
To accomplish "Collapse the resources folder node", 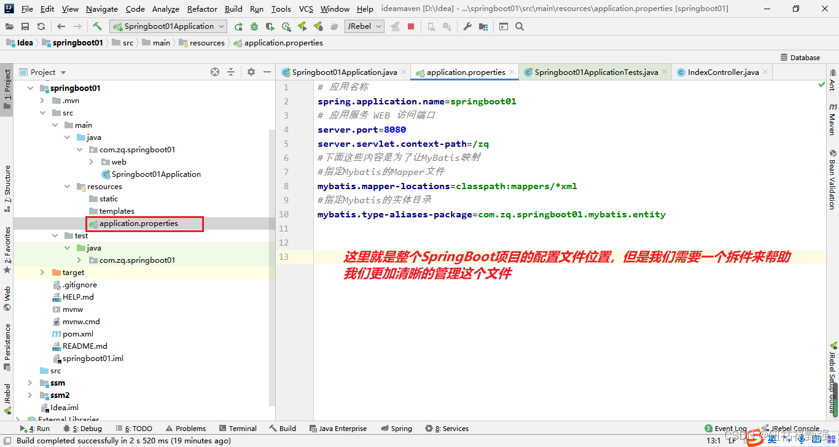I will tap(67, 187).
